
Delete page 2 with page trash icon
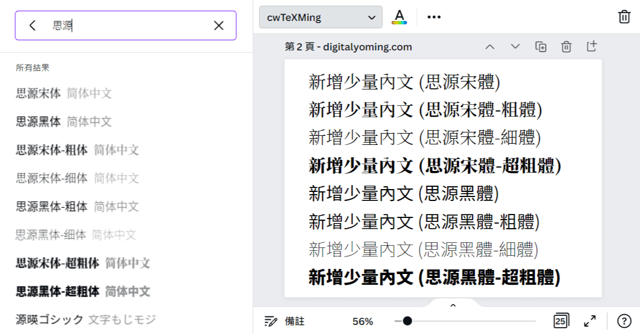(566, 46)
